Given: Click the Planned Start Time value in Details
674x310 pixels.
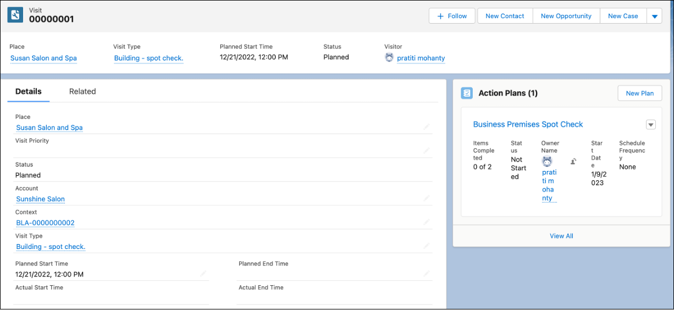Looking at the screenshot, I should tap(49, 274).
